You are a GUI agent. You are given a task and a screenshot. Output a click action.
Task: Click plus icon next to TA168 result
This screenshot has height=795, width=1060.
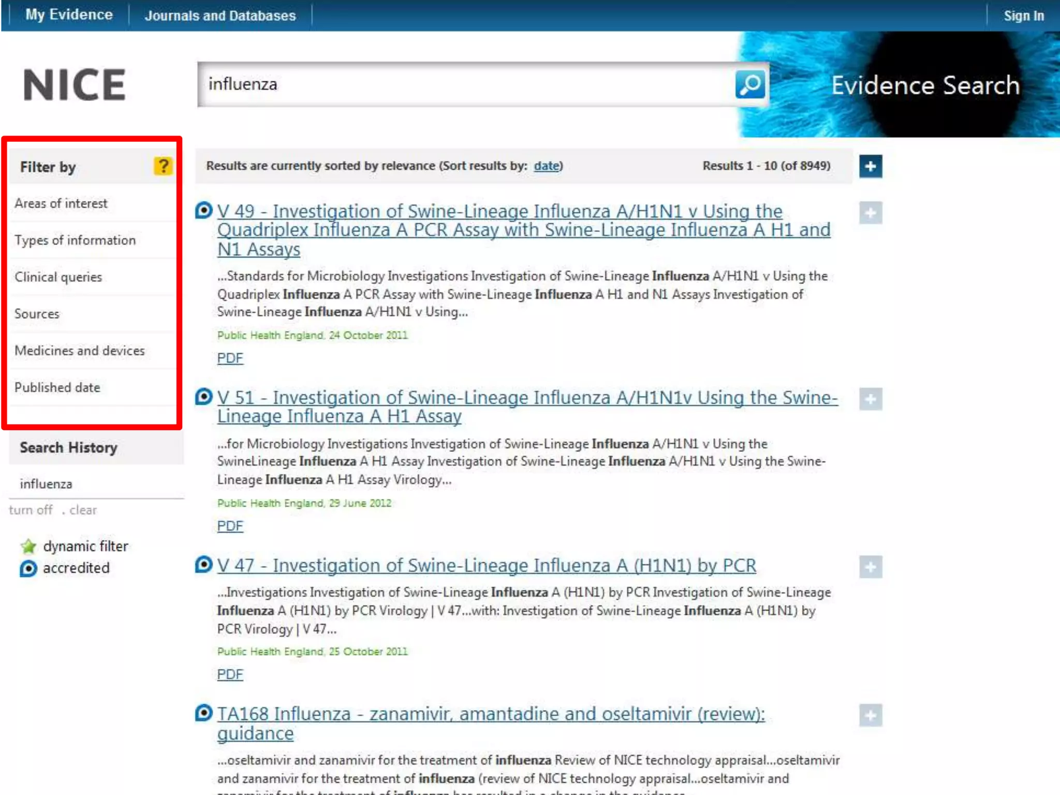point(871,715)
